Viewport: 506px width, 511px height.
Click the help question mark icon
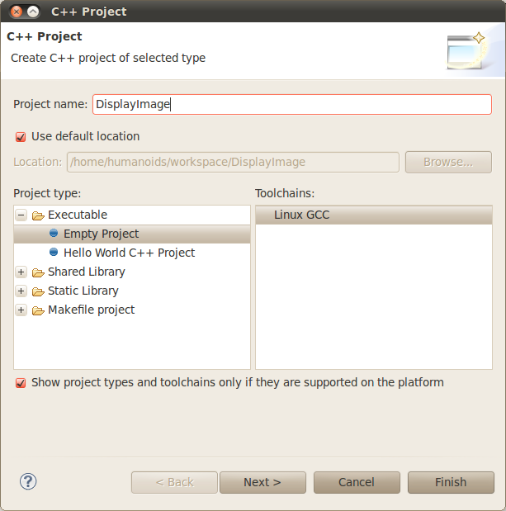(28, 481)
